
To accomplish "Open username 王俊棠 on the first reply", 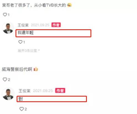I will pos(23,25).
